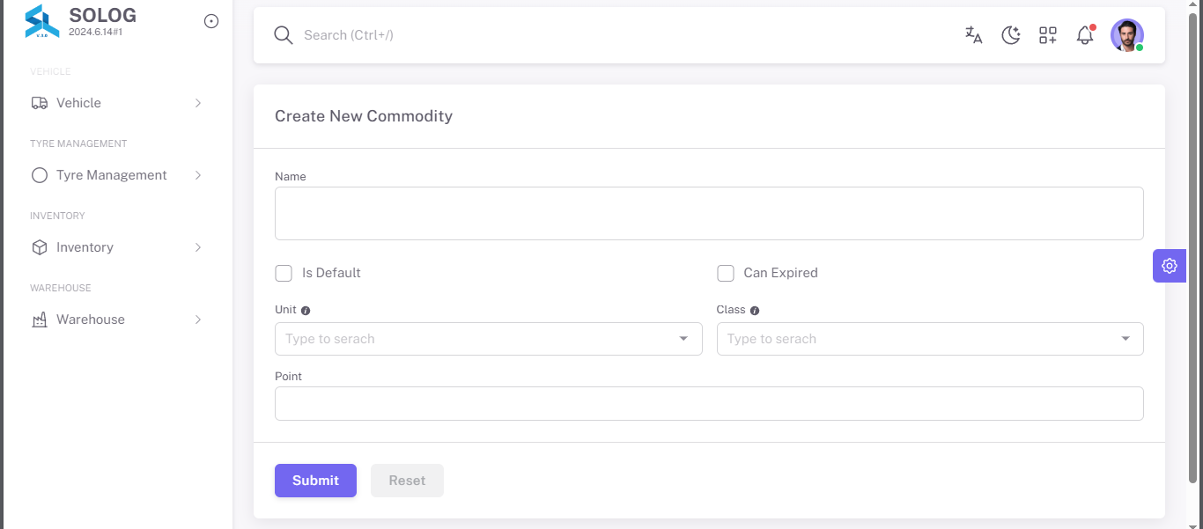
Task: Open the language translate icon
Action: coord(973,35)
